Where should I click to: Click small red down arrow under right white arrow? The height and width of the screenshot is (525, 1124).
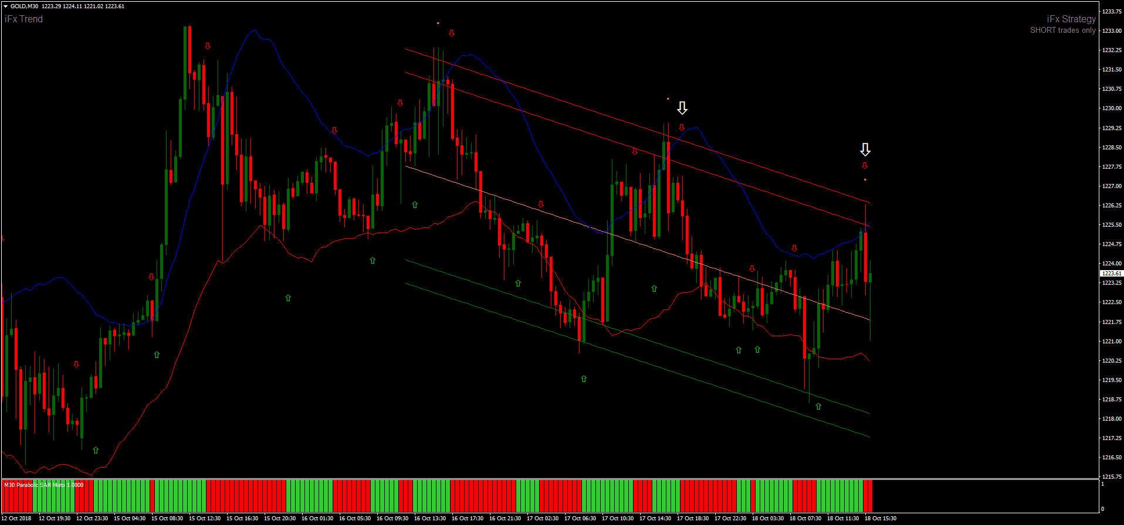click(865, 166)
